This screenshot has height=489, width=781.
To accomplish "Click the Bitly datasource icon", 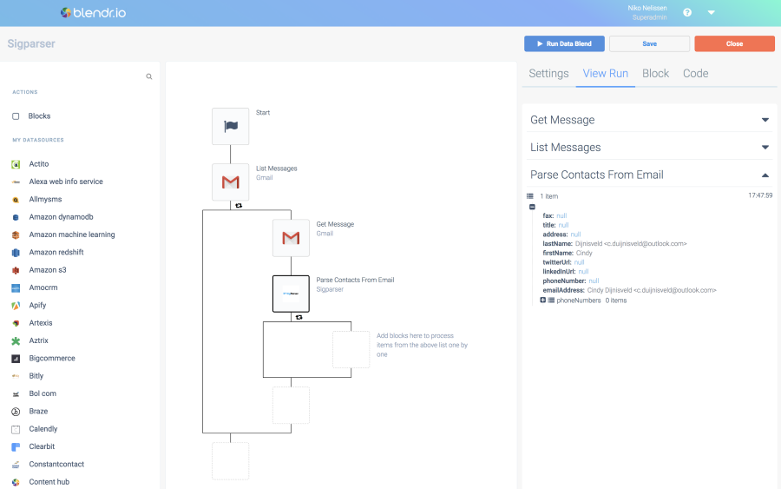I will [x=16, y=376].
